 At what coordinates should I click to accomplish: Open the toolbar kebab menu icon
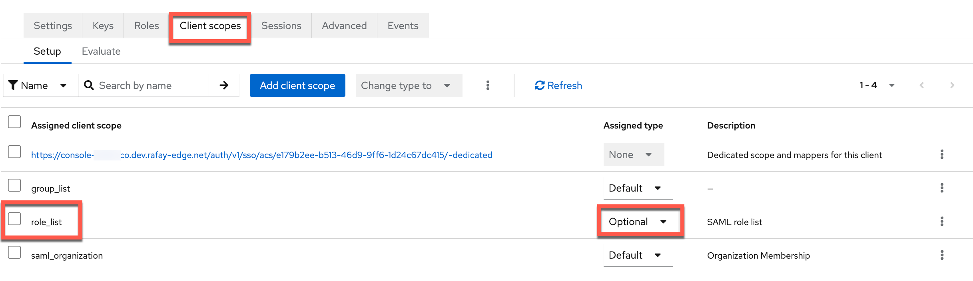point(488,85)
